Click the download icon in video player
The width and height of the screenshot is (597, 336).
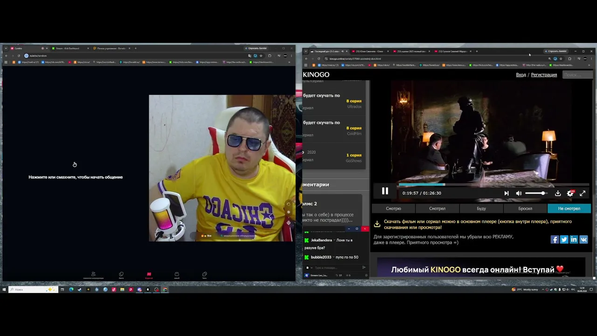pos(558,193)
